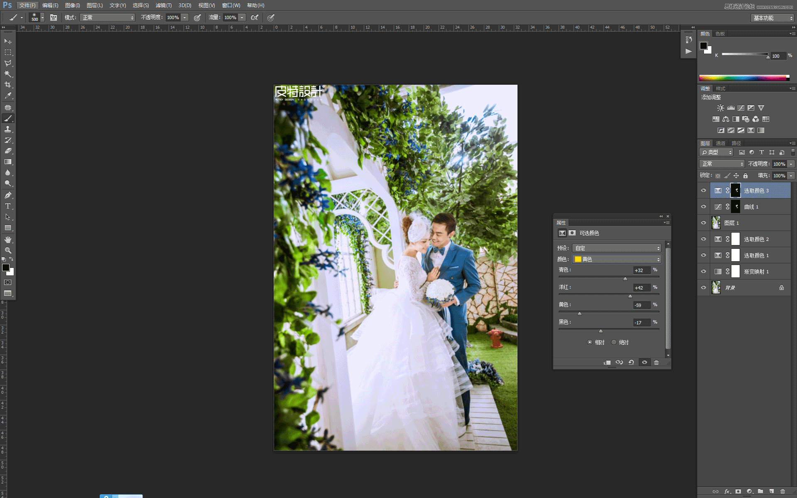Open the 颜色 dropdown showing 黄色
Viewport: 797px width, 498px height.
point(616,259)
